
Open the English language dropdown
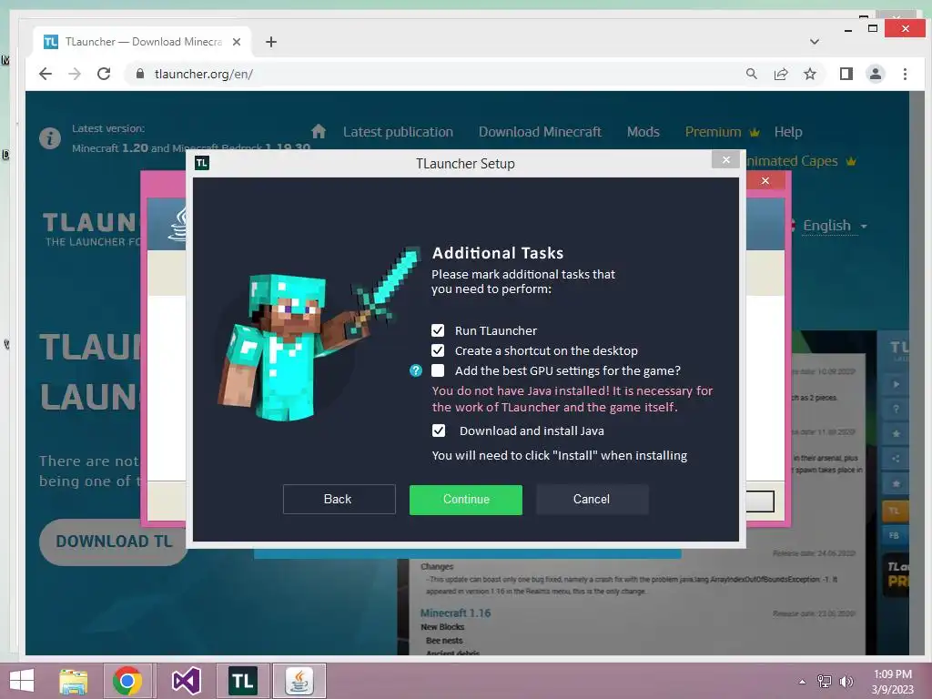click(x=835, y=226)
